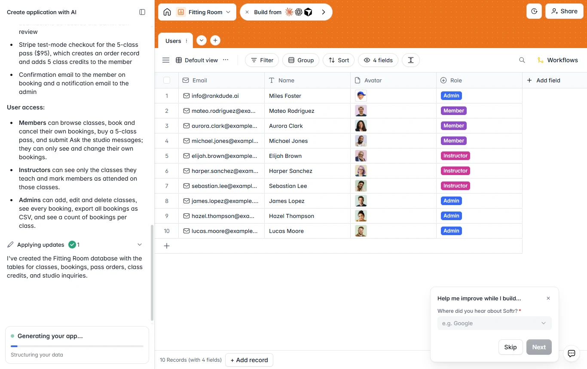The width and height of the screenshot is (587, 369).
Task: Expand the Build from arrow
Action: point(324,12)
